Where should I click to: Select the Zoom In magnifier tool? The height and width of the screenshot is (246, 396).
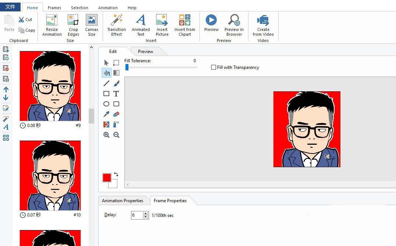(x=106, y=135)
